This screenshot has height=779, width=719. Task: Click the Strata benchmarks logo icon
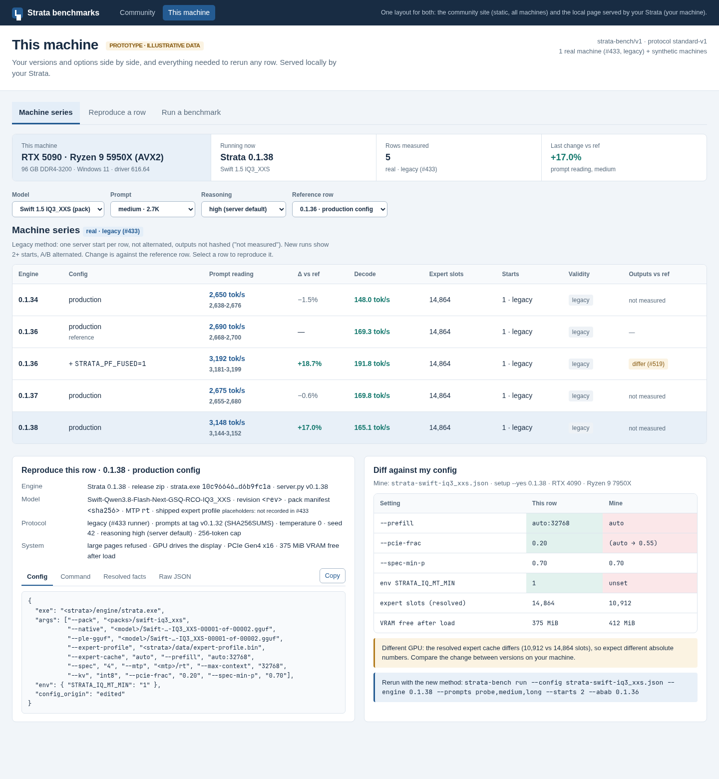click(x=17, y=13)
